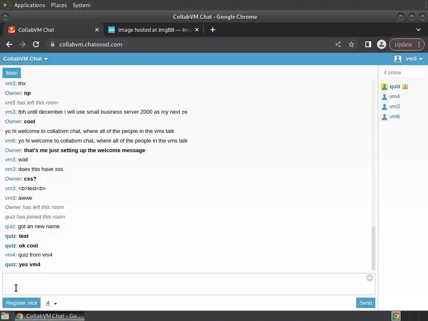Click user vm3 in online list

point(395,107)
